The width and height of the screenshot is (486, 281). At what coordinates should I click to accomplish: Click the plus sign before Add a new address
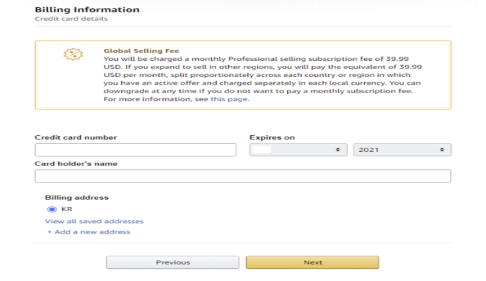pos(49,232)
